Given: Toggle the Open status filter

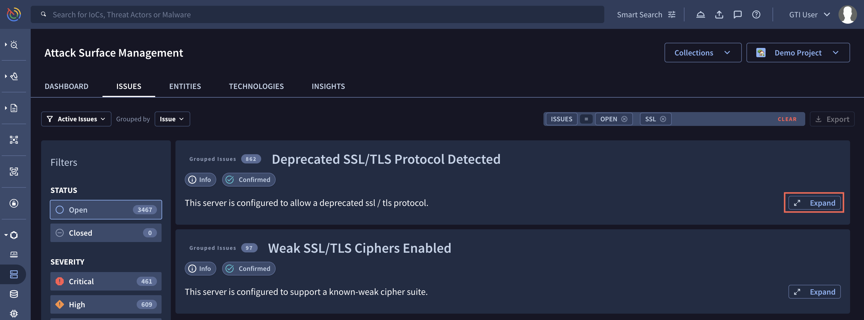Looking at the screenshot, I should [x=106, y=210].
